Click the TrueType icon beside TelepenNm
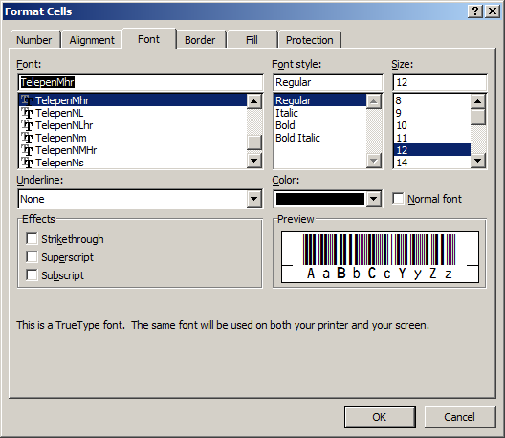 pyautogui.click(x=27, y=138)
